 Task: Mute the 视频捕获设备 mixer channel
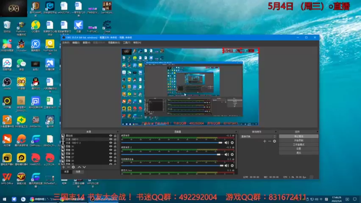click(x=227, y=166)
